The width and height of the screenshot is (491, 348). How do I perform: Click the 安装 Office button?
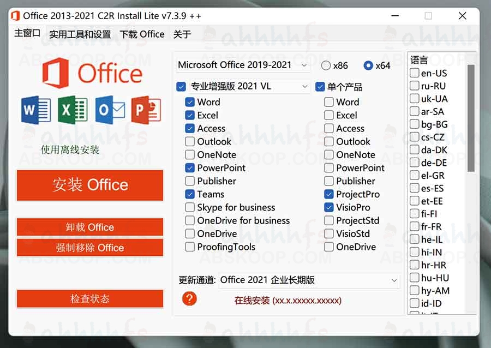[89, 185]
